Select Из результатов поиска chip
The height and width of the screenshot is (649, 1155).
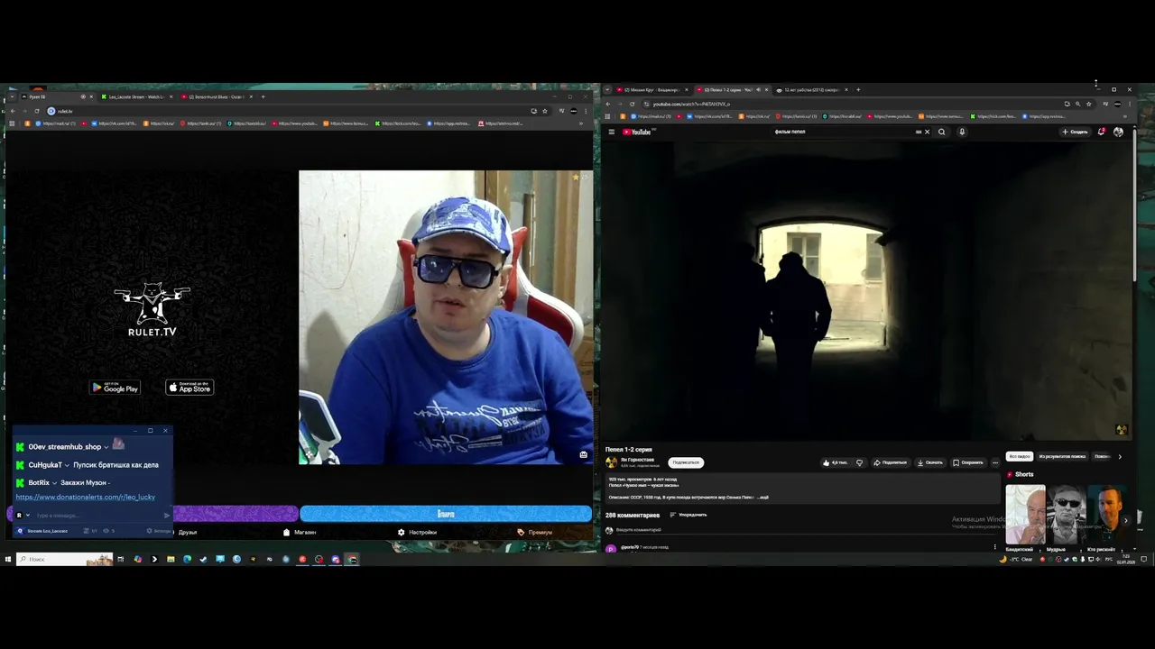coord(1062,456)
